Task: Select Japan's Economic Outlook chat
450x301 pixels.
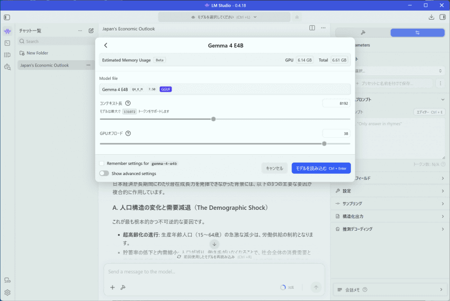Action: (56, 65)
